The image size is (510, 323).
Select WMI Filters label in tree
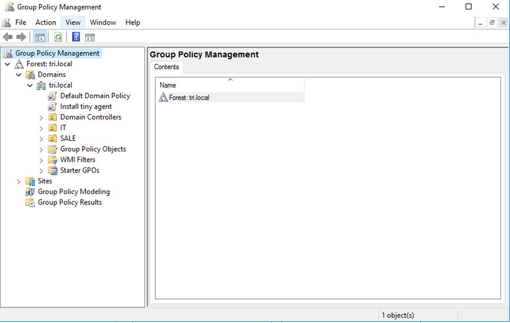tap(78, 160)
